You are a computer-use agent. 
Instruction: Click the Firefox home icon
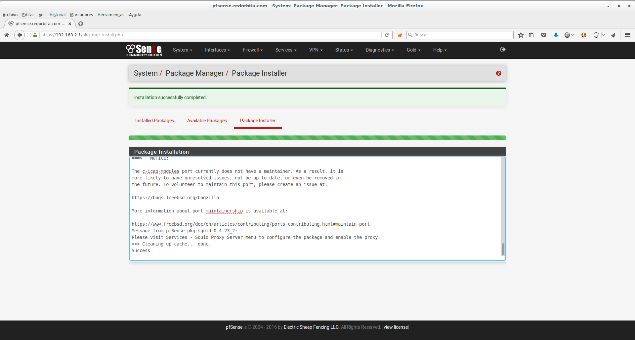click(x=7, y=35)
